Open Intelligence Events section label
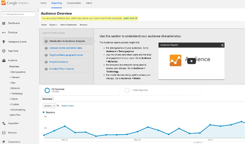The image size is (245, 144). [x=17, y=42]
